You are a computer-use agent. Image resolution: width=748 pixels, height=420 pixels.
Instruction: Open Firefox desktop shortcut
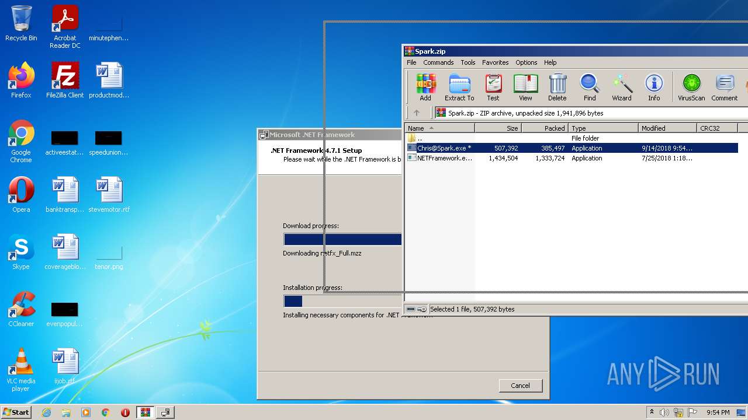click(x=21, y=80)
